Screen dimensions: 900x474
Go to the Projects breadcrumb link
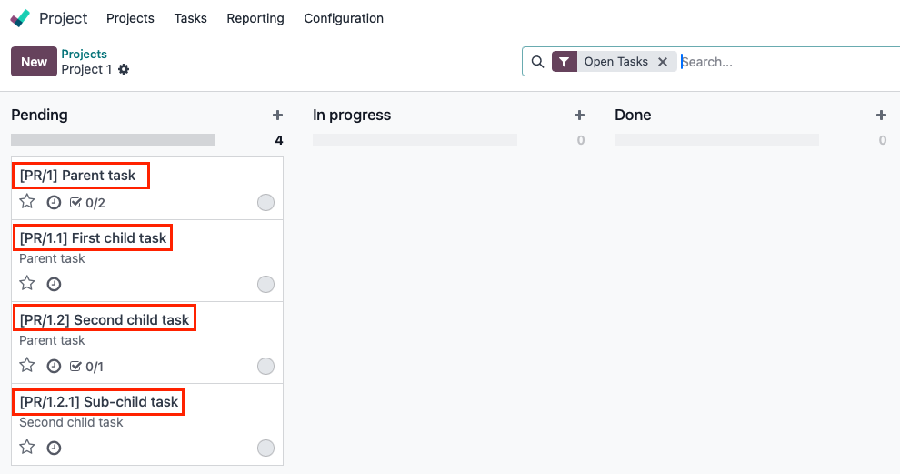[84, 55]
